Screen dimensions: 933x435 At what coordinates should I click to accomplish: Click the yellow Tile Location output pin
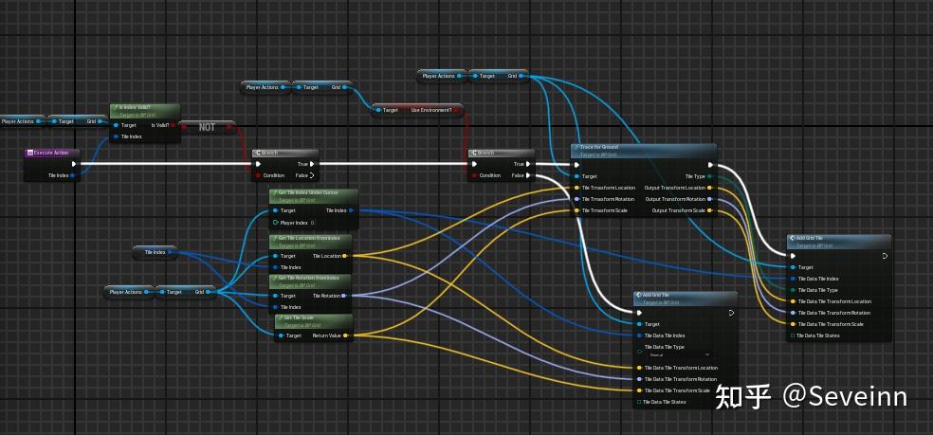click(345, 256)
